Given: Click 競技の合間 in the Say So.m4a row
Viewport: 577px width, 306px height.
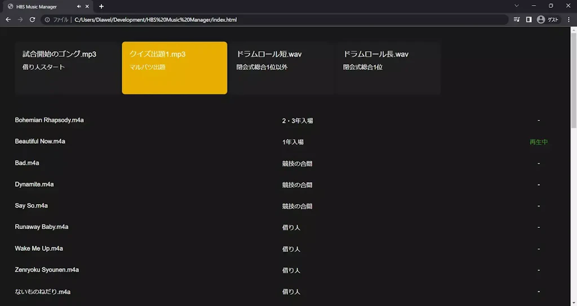Looking at the screenshot, I should click(x=297, y=206).
